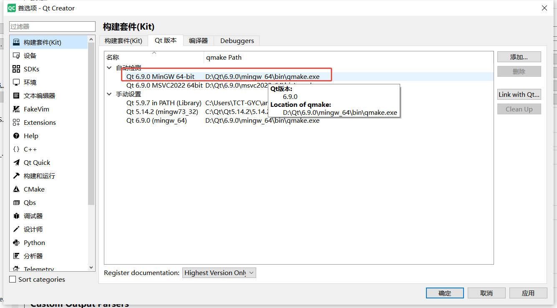
Task: Click the 应用 apply button
Action: point(528,293)
